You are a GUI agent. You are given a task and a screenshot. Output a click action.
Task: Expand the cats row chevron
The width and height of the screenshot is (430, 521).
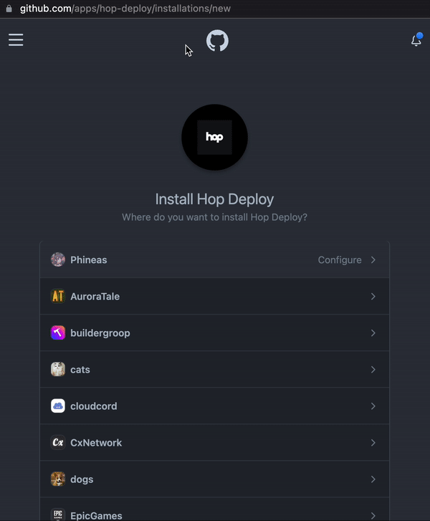[373, 370]
